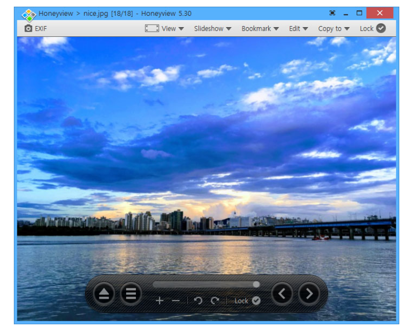This screenshot has width=407, height=334.
Task: Expand the Bookmark dropdown arrow
Action: point(276,29)
